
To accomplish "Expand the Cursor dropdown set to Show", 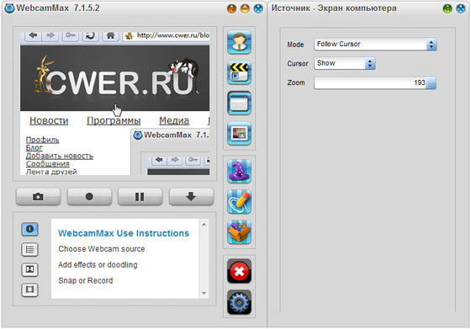I will click(345, 63).
